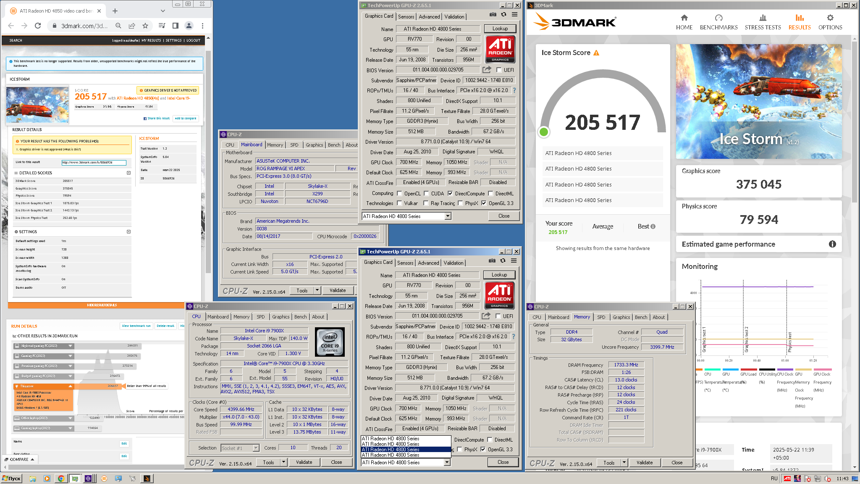This screenshot has height=484, width=860.
Task: Click result link URL input field
Action: [x=94, y=162]
